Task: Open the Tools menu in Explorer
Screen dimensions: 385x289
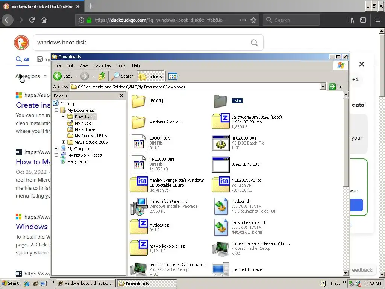Action: tap(121, 65)
